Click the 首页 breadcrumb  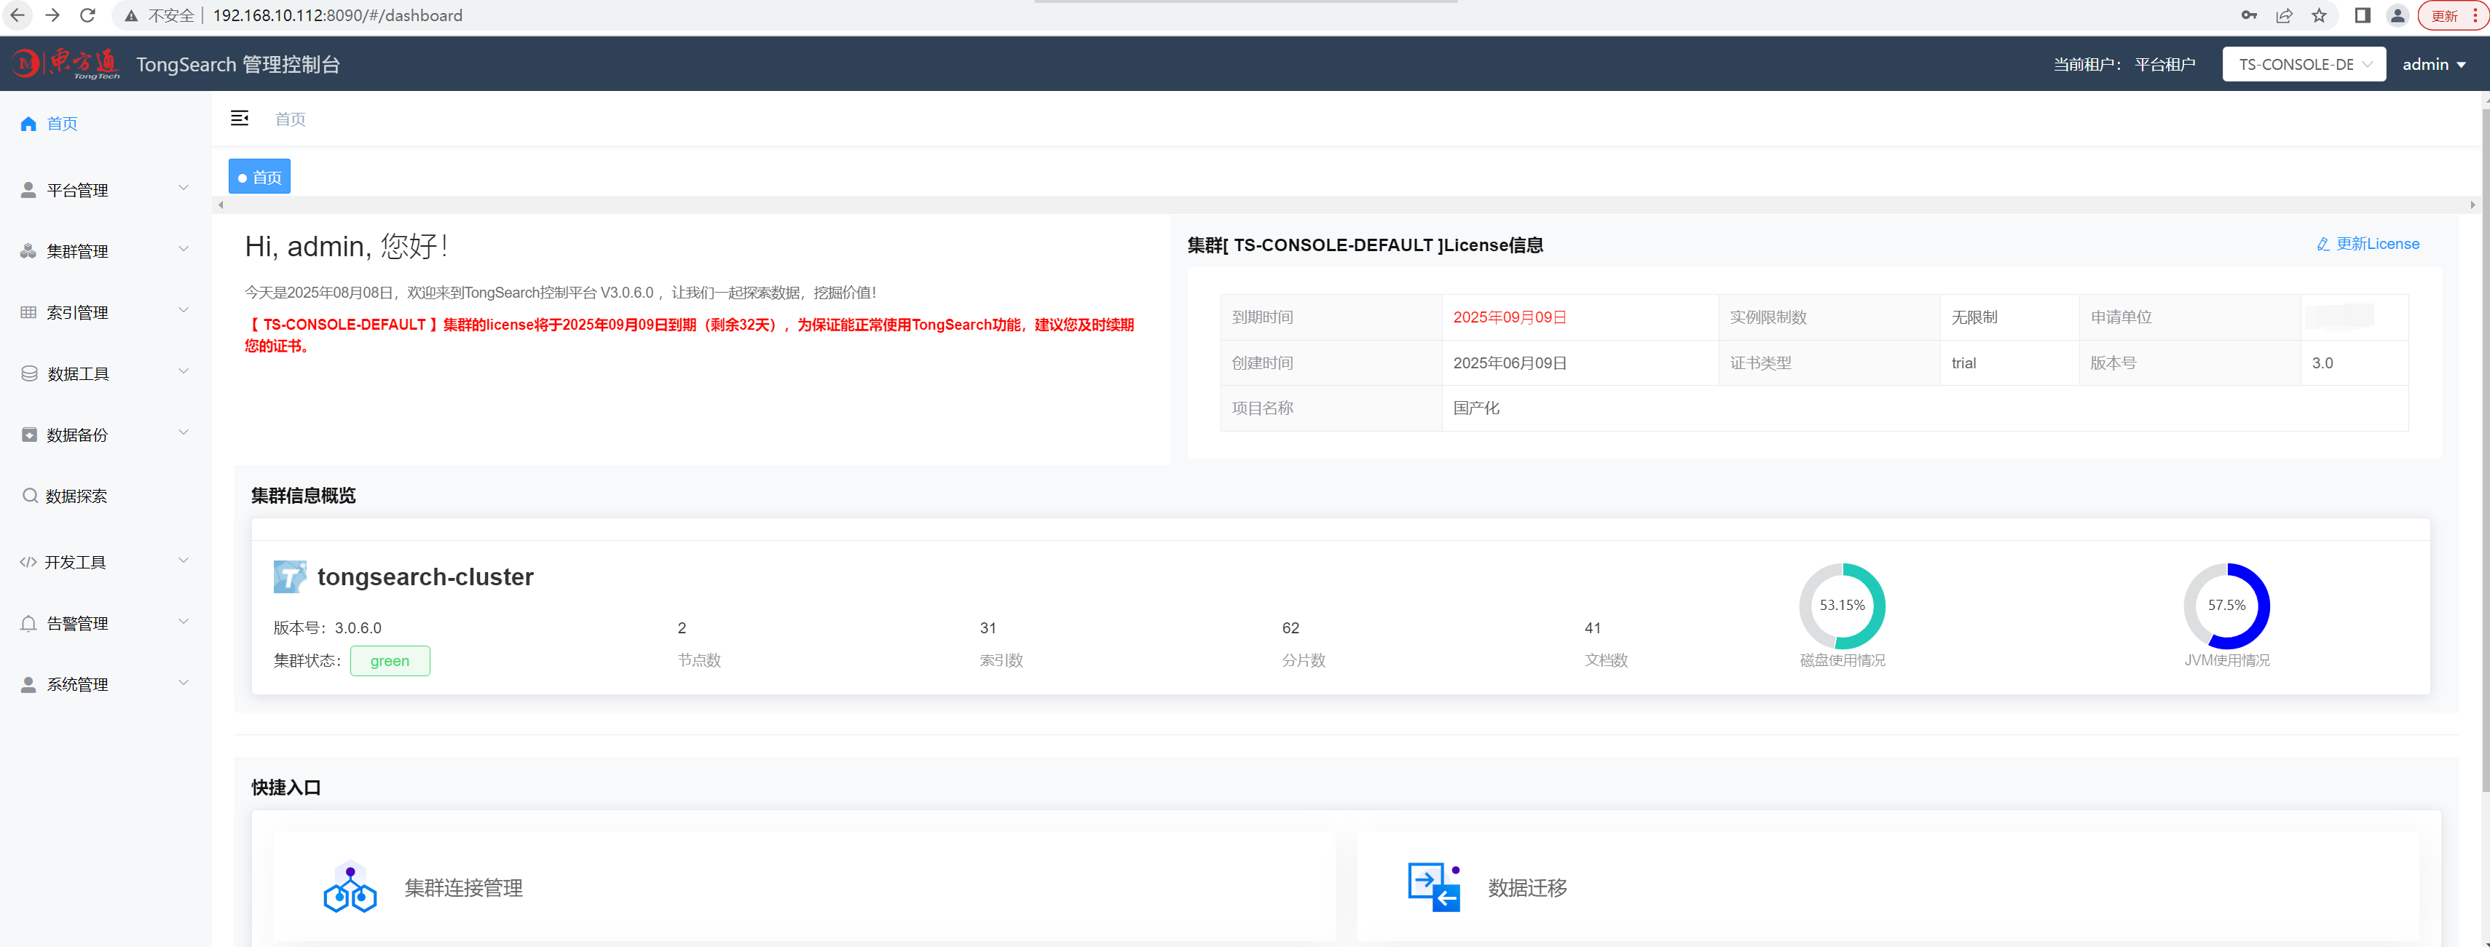point(290,119)
